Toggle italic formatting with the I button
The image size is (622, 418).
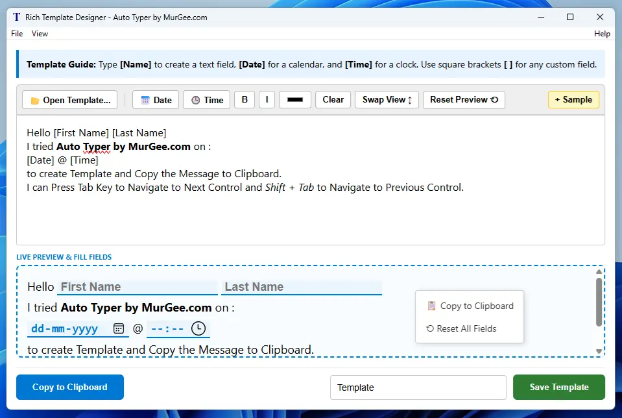pyautogui.click(x=267, y=99)
